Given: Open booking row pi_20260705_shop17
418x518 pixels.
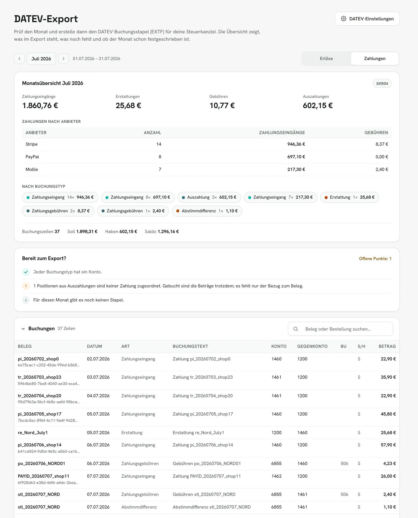Looking at the screenshot, I should (207, 417).
